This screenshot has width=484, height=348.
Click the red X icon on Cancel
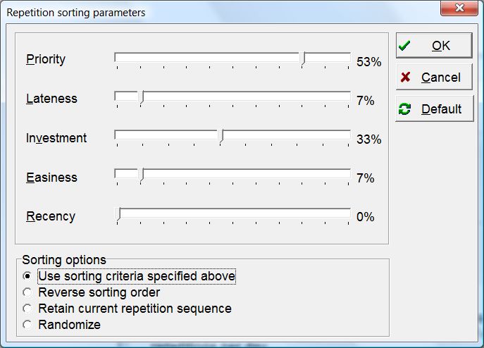(405, 77)
